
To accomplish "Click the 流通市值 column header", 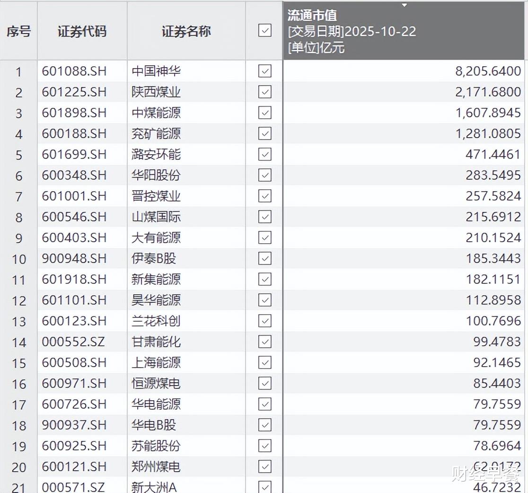I will tap(404, 31).
